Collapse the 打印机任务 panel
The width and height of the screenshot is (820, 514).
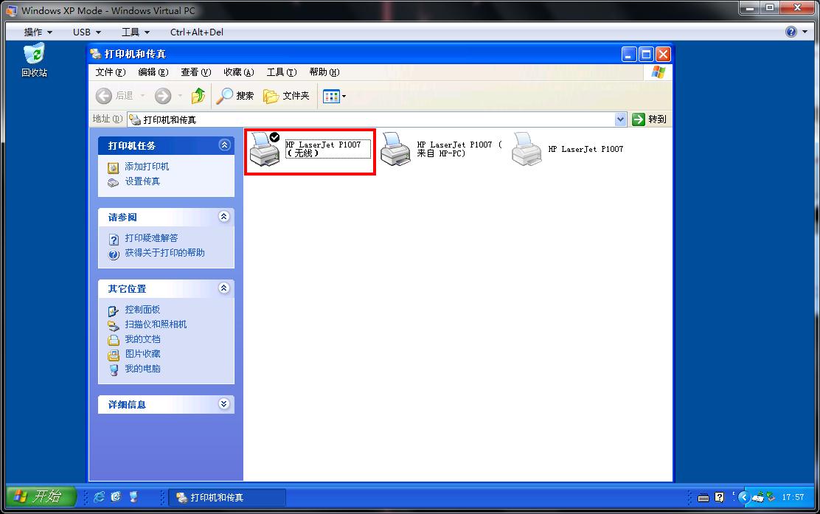coord(224,145)
